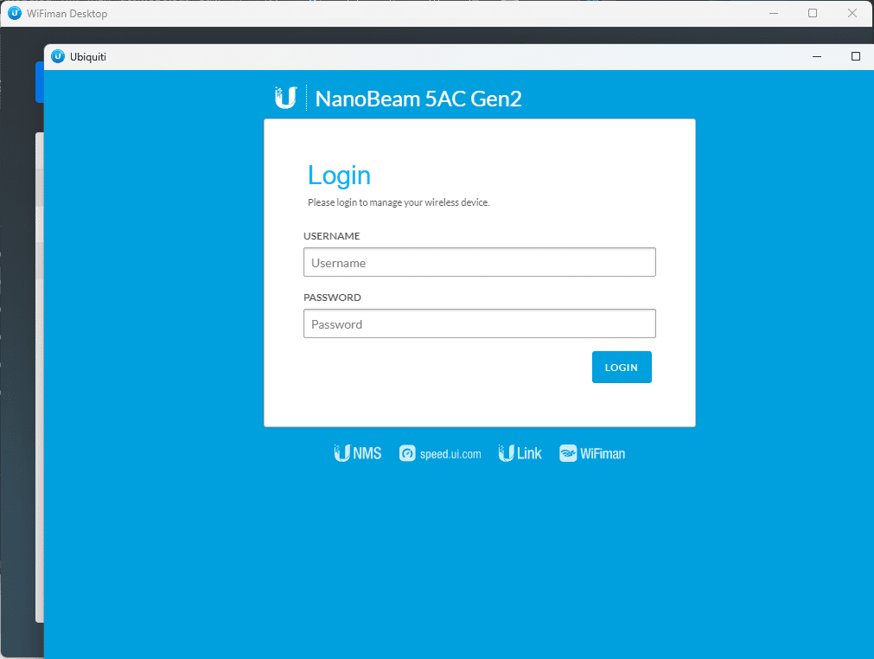This screenshot has width=874, height=659.
Task: Click the Ubiquiti window title icon
Action: [58, 56]
